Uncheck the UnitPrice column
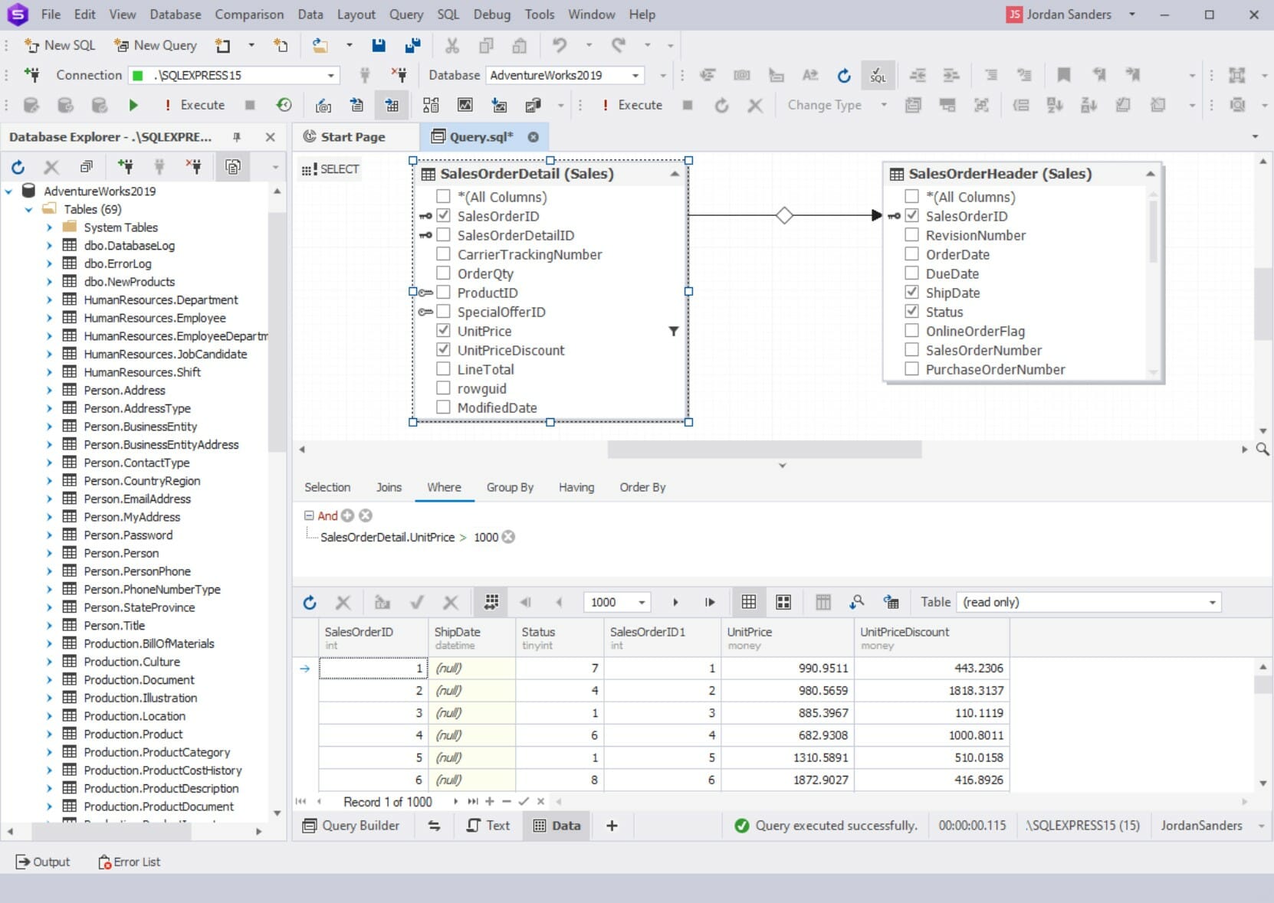 [x=443, y=330]
